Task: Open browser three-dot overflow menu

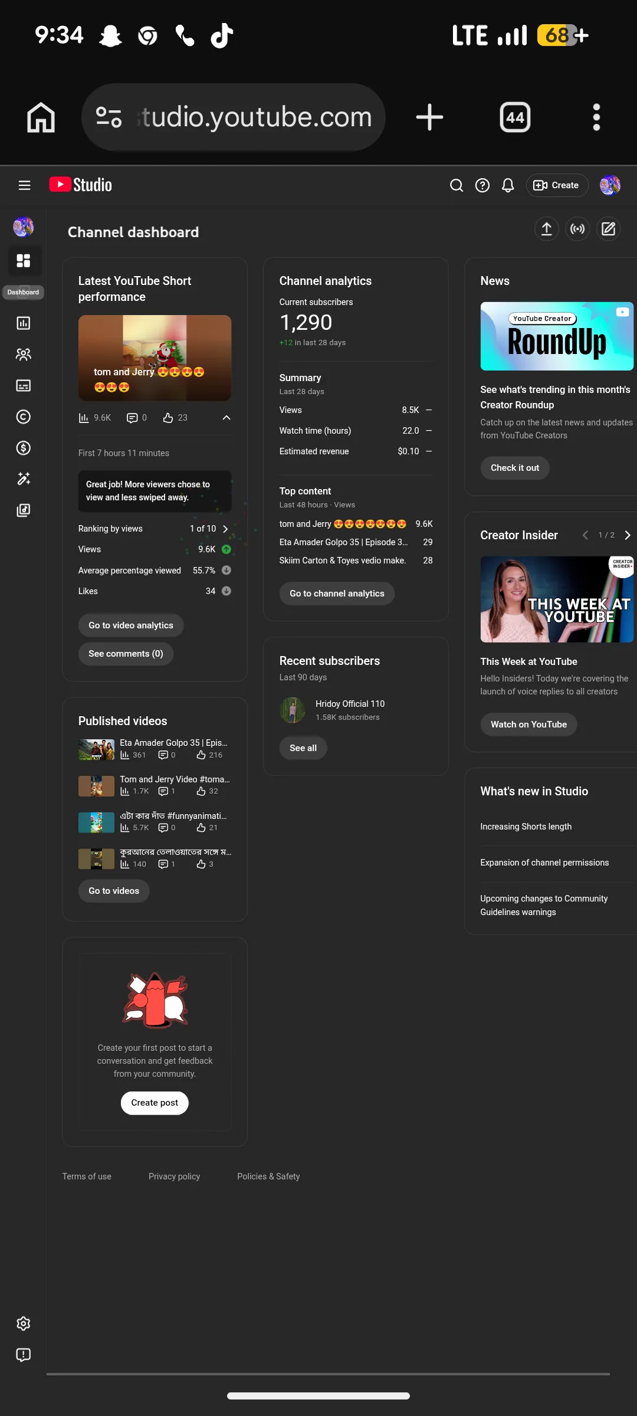Action: click(x=596, y=117)
